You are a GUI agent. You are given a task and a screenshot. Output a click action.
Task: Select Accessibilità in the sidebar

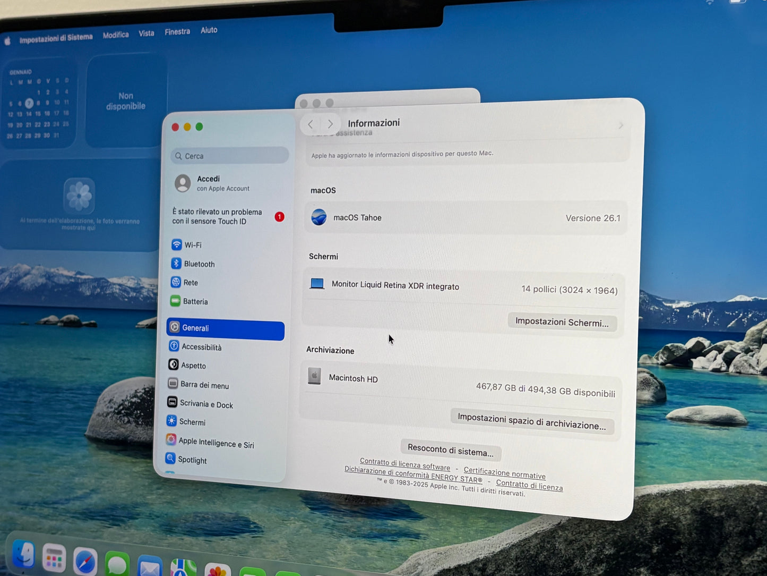pyautogui.click(x=202, y=346)
